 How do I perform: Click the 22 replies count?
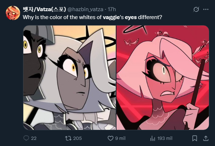[34, 138]
